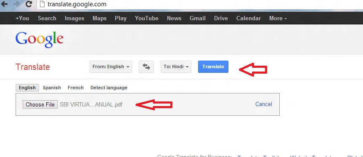Select French source language tab
The height and width of the screenshot is (157, 363).
click(76, 88)
